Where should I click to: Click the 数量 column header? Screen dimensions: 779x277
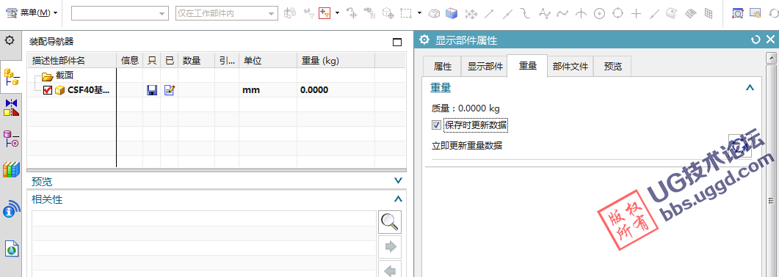(196, 61)
